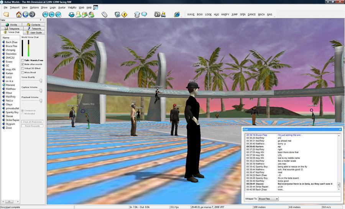Trigger the WAVE gesture
This screenshot has width=345, height=209.
pos(191,15)
